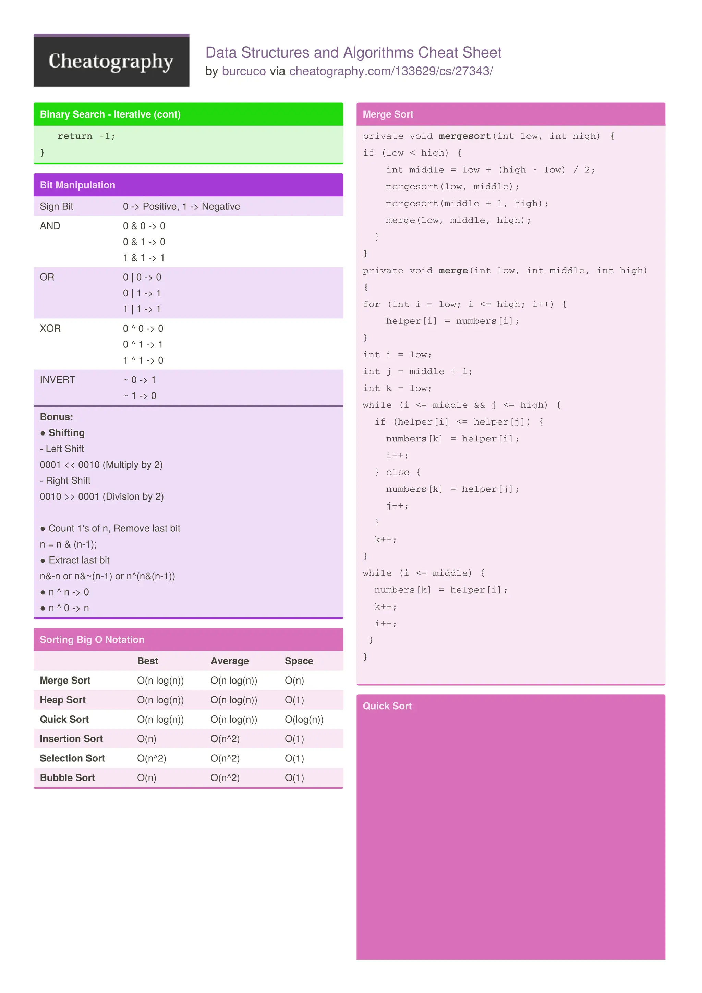Click the Merge Sort table row label

pyautogui.click(x=65, y=680)
